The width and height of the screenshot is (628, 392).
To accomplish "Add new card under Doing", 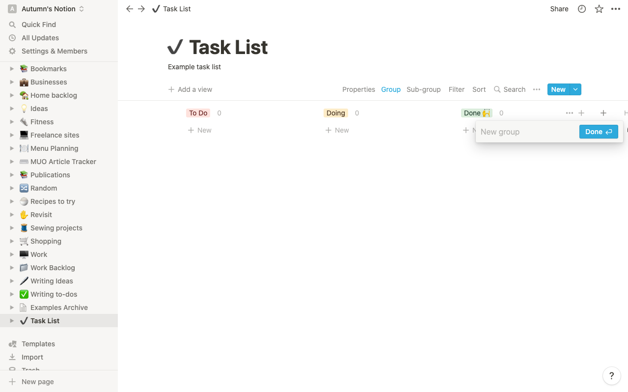I will (337, 130).
